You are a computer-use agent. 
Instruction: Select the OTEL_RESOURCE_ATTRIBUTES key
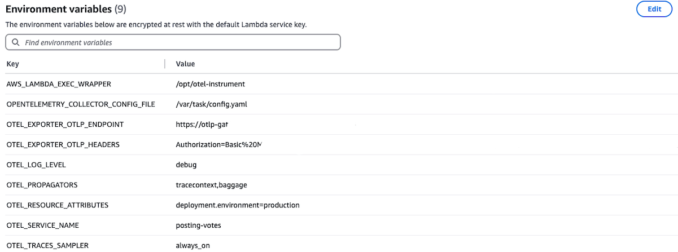(57, 205)
